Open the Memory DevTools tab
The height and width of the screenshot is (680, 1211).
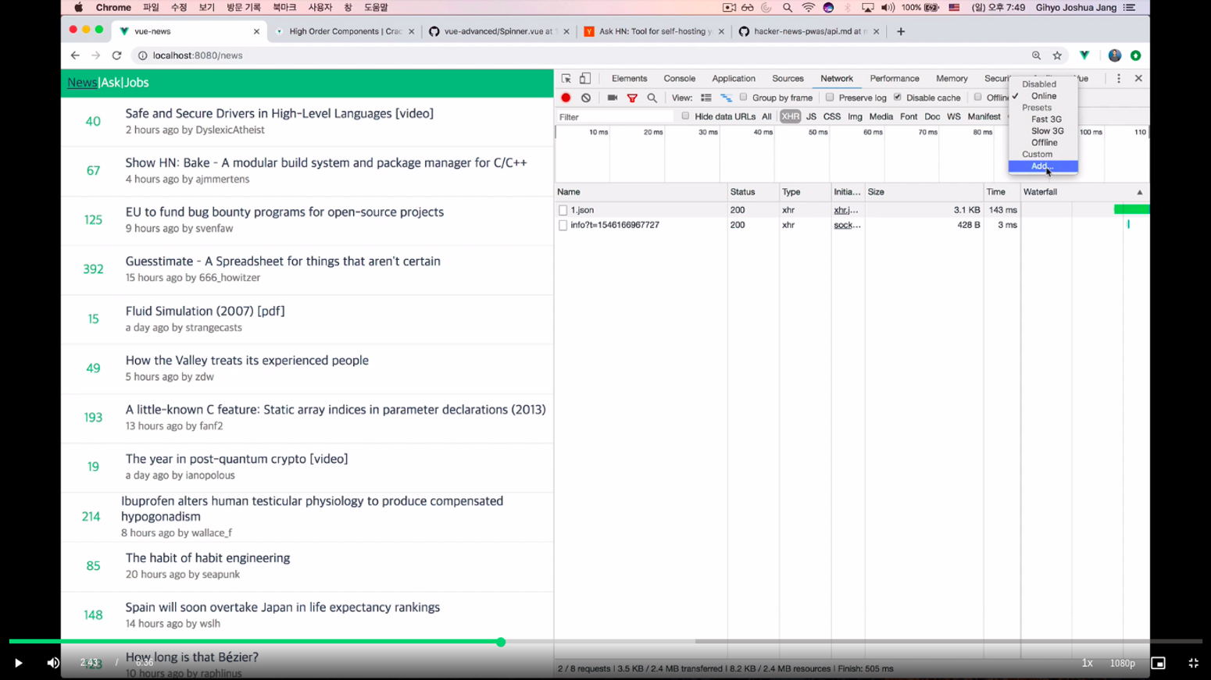pyautogui.click(x=952, y=79)
